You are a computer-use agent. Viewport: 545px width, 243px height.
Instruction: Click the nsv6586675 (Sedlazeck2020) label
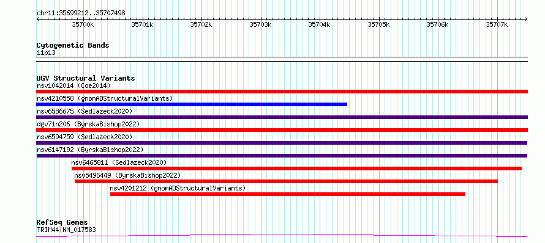coord(85,111)
